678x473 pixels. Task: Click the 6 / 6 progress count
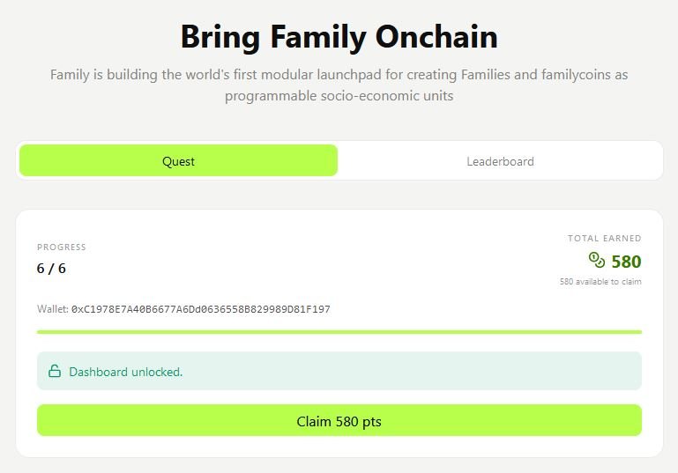[51, 269]
